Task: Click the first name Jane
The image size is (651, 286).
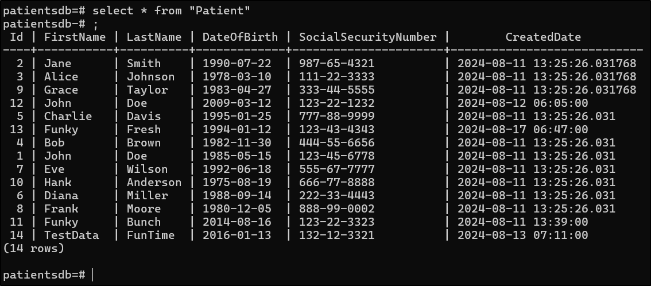Action: coord(57,64)
